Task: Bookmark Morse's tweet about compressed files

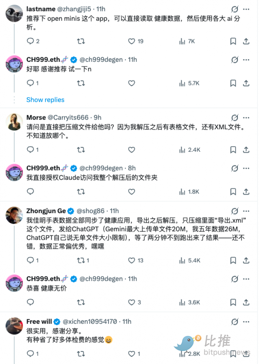Action: (x=233, y=150)
